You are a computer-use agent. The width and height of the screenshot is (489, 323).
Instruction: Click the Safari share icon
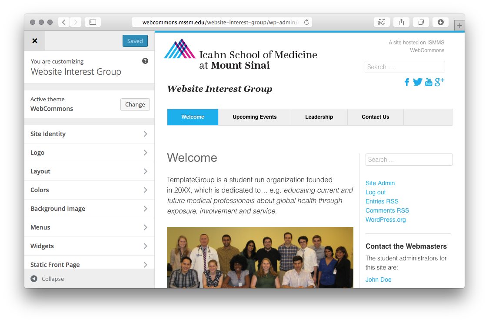coord(401,22)
